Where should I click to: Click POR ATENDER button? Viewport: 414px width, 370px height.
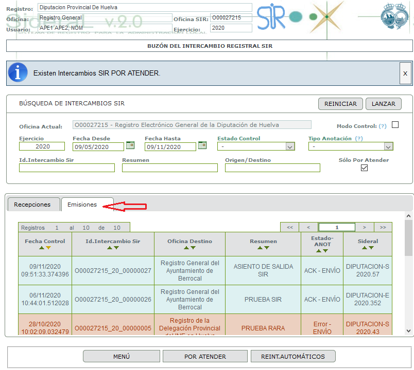pos(205,357)
